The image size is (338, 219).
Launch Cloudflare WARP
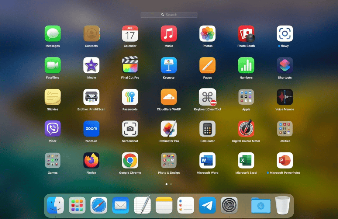pos(169,97)
